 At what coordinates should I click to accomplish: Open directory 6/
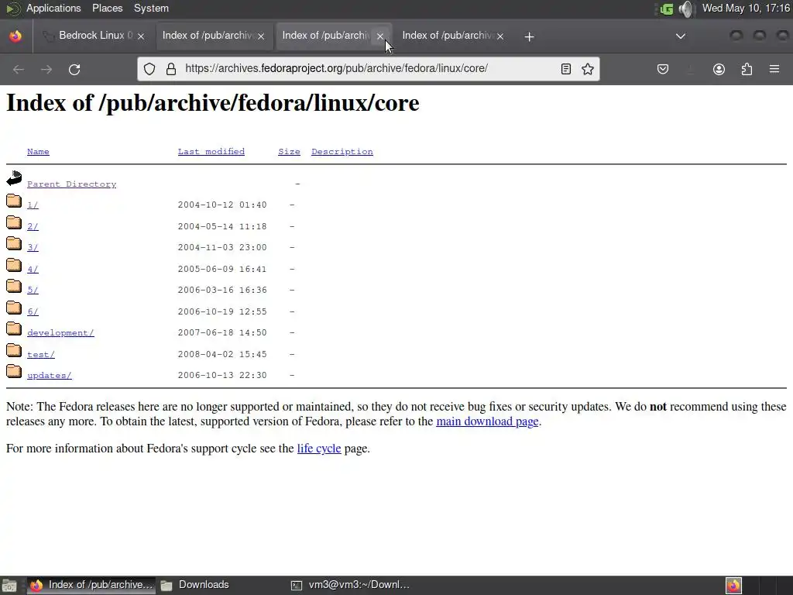point(33,311)
